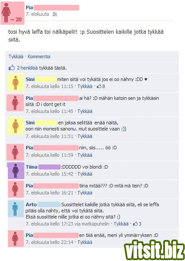Like Tiina's 15:42 comment via Tykkää
185x261 pixels.
tap(85, 174)
